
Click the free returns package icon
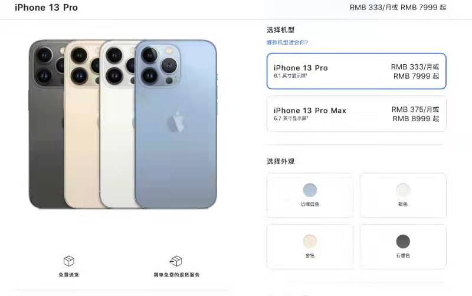point(176,261)
